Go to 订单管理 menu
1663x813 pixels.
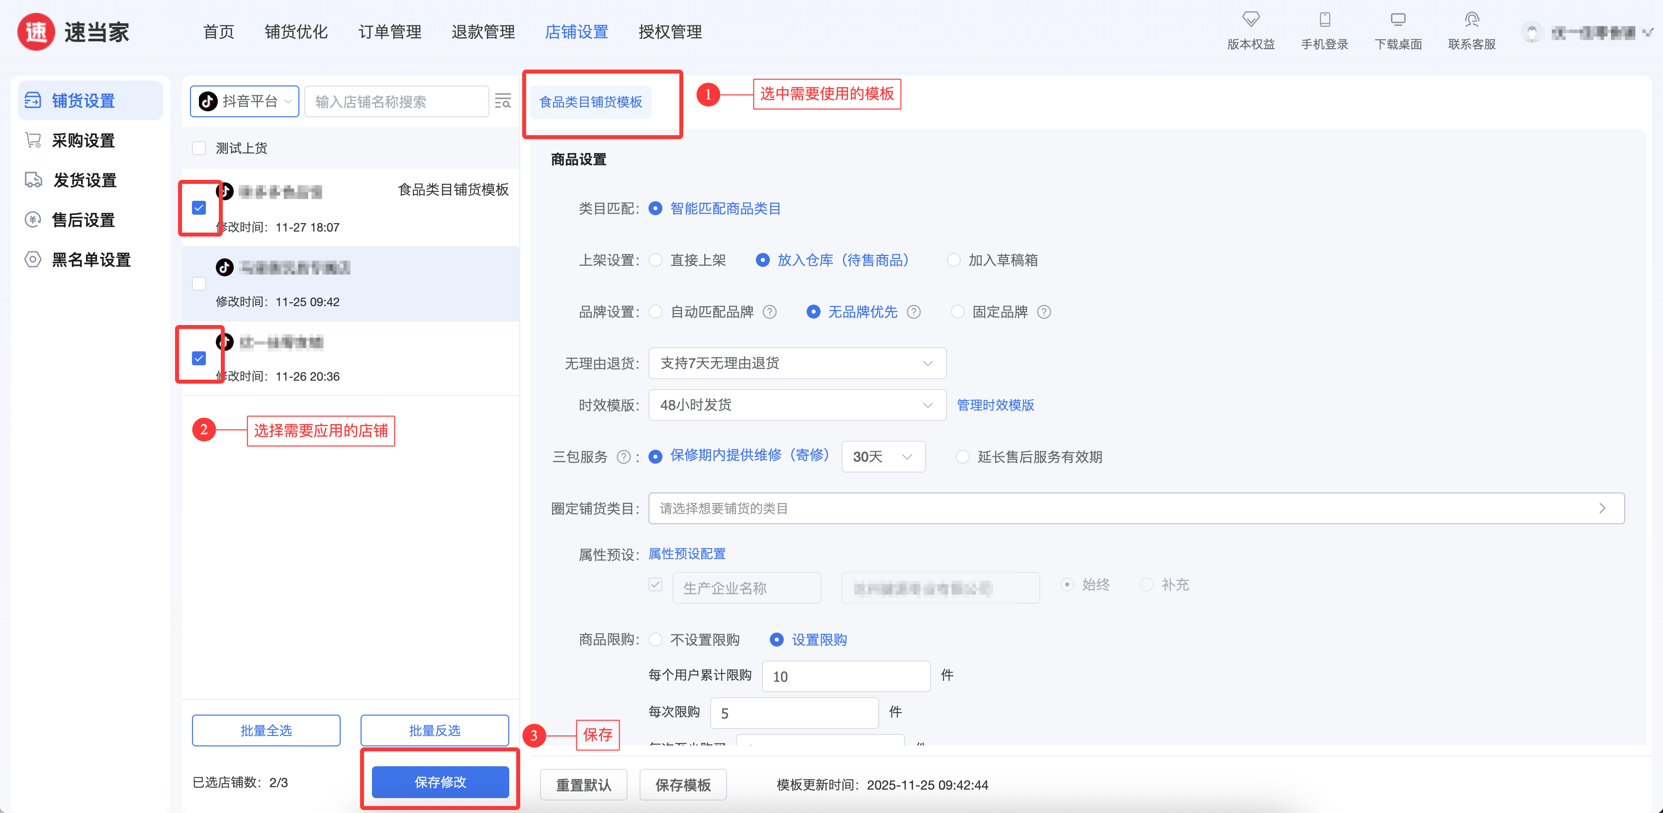(x=389, y=32)
